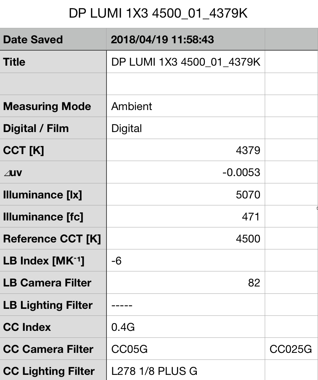Select the Title value cell in table
The height and width of the screenshot is (380, 318).
(185, 62)
